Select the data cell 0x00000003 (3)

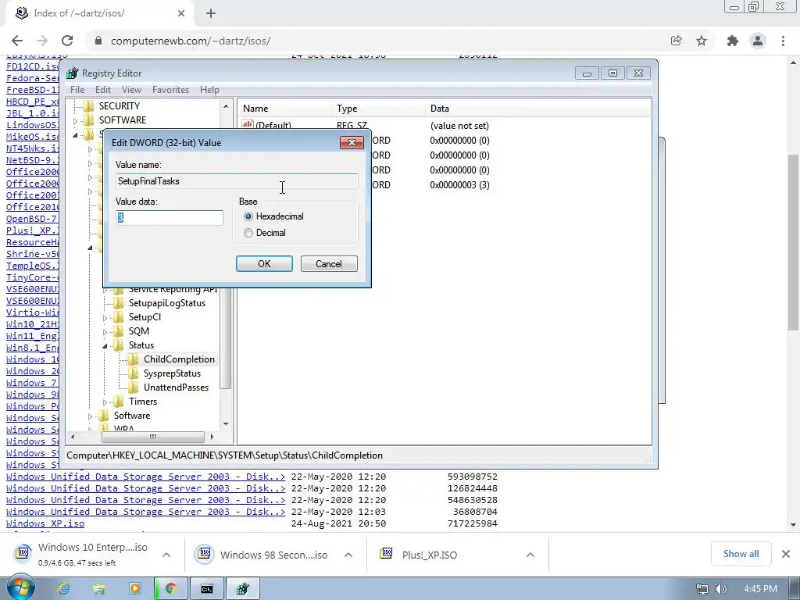point(459,184)
